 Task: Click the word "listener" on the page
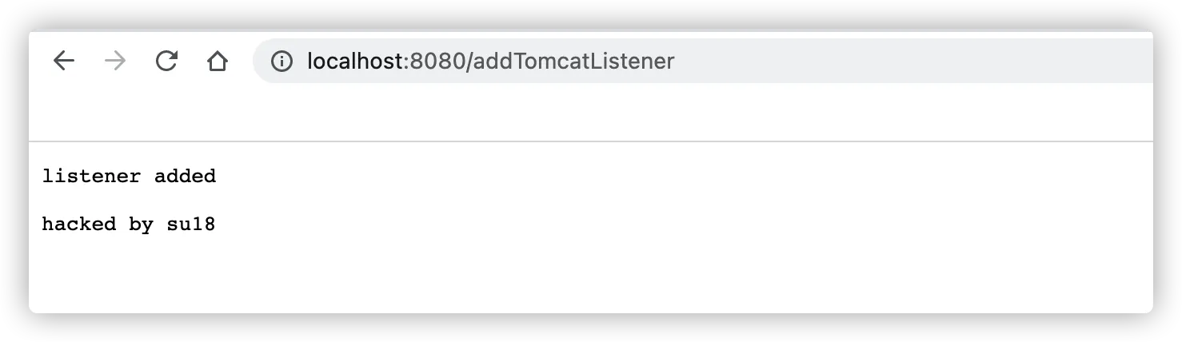91,176
